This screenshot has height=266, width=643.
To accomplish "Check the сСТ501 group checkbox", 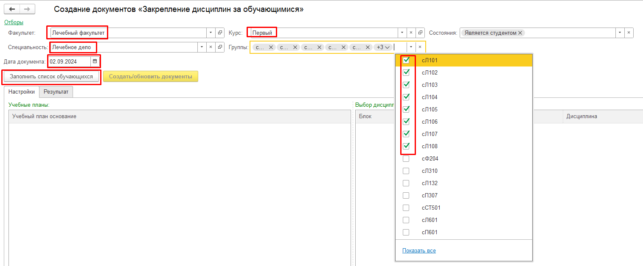I will [x=406, y=208].
